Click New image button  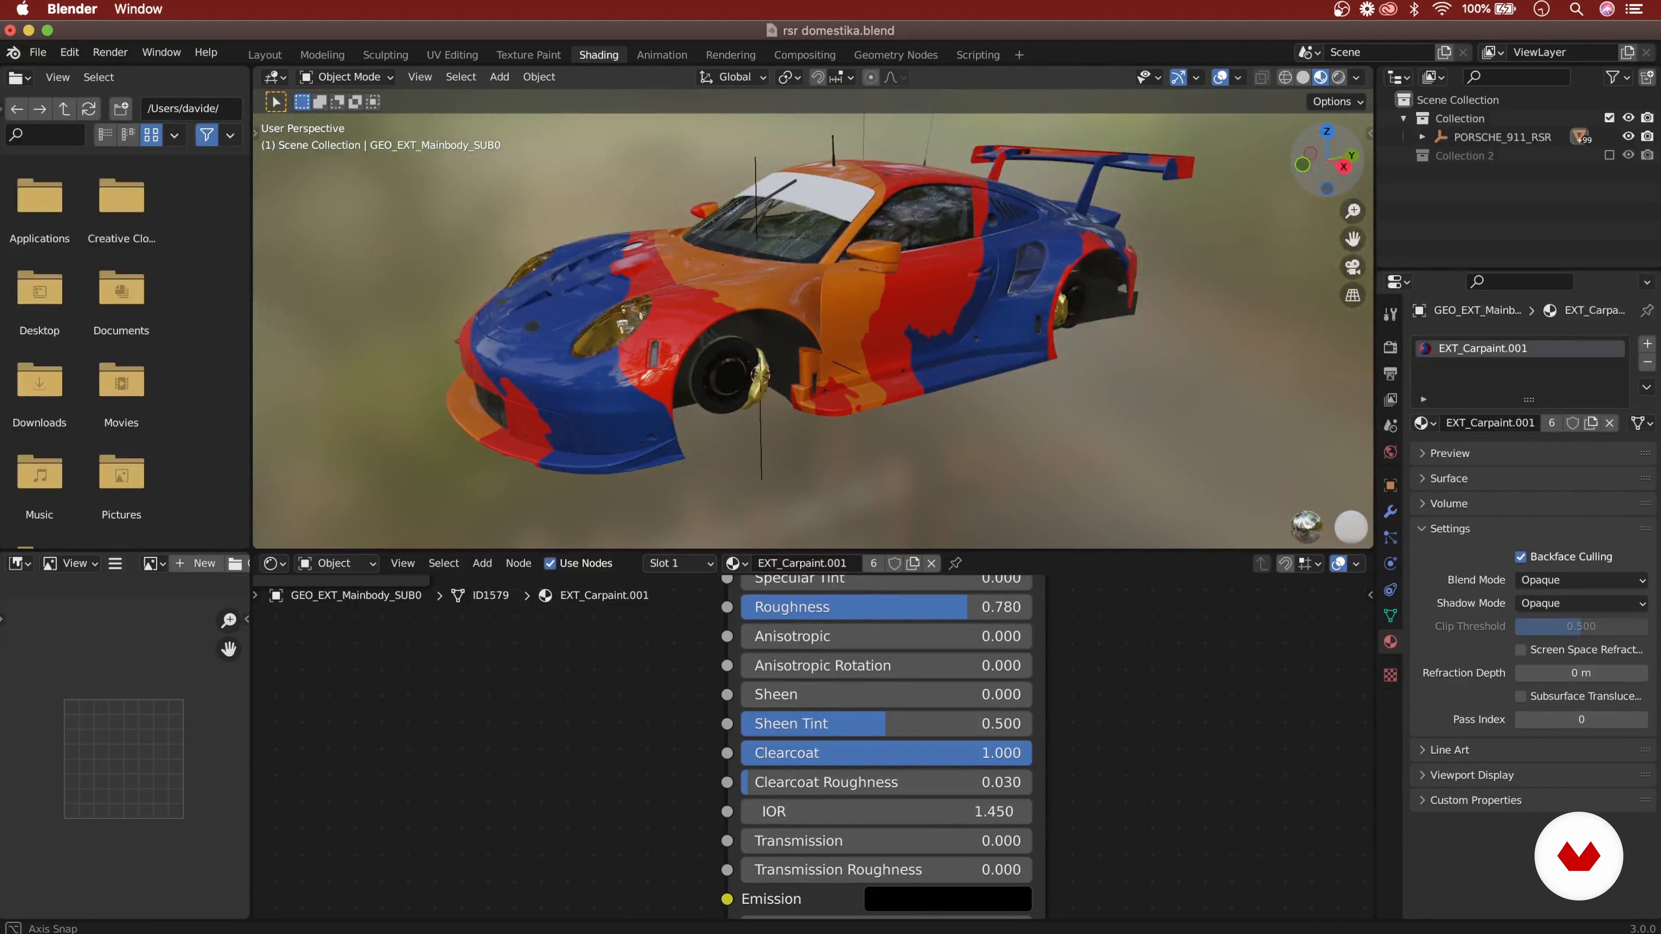196,563
